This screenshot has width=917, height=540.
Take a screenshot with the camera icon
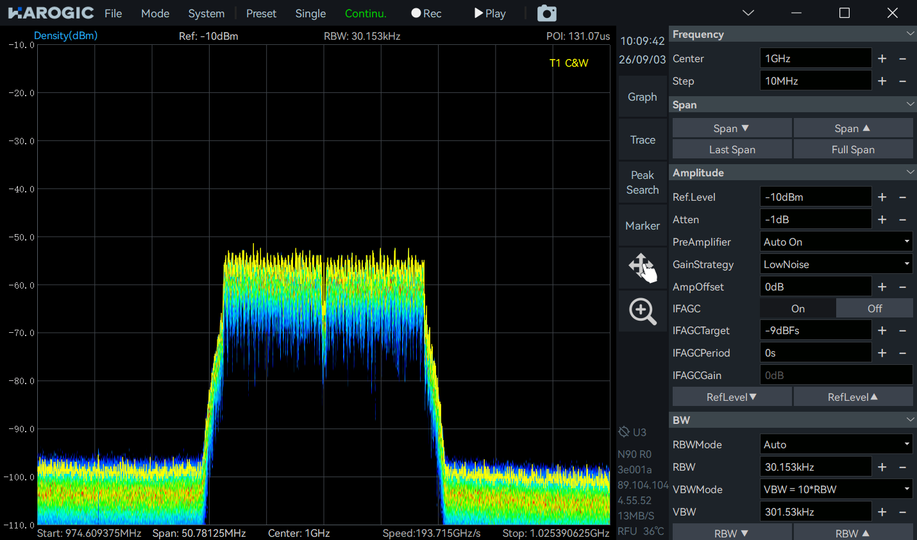(x=546, y=13)
